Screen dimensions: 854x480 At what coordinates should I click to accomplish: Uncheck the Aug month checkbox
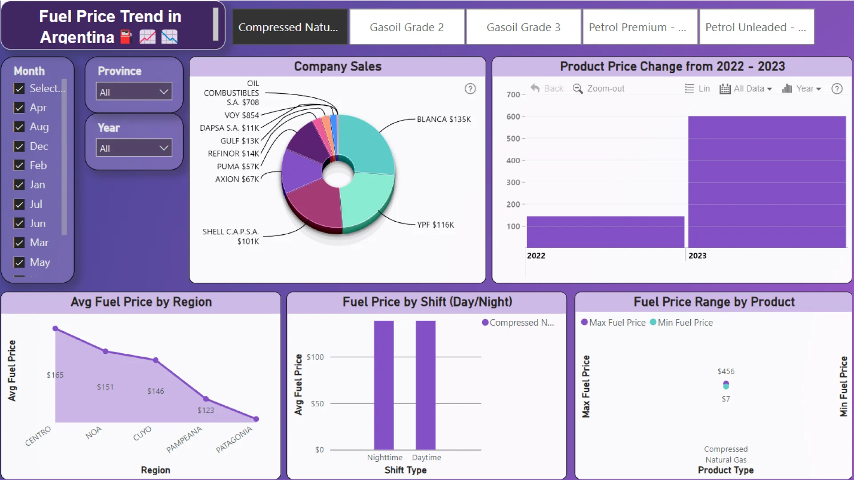click(x=19, y=127)
